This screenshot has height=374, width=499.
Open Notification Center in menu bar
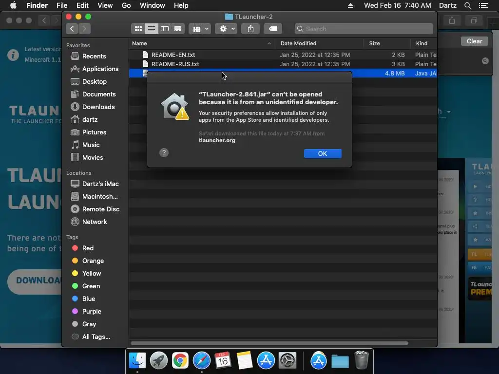coord(483,5)
